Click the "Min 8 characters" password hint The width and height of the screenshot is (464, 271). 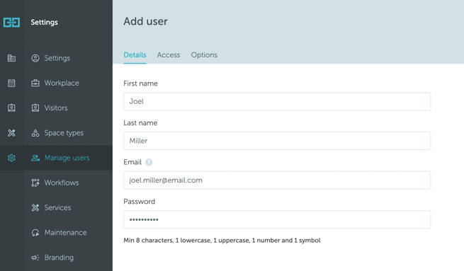(x=222, y=241)
